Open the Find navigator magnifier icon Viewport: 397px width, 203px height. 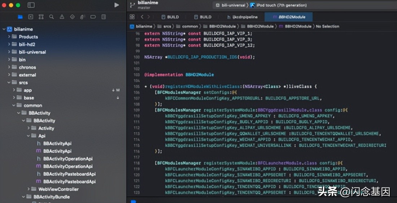point(52,17)
